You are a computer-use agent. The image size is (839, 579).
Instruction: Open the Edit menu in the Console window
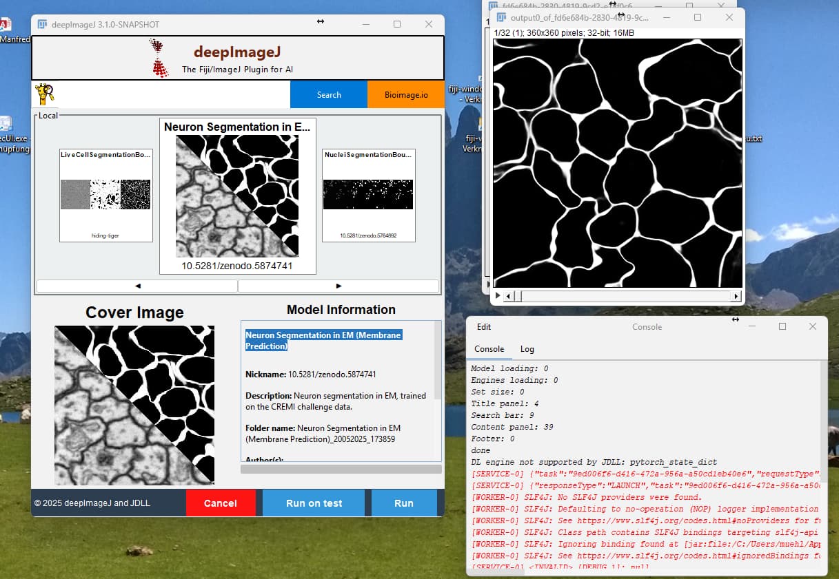483,326
